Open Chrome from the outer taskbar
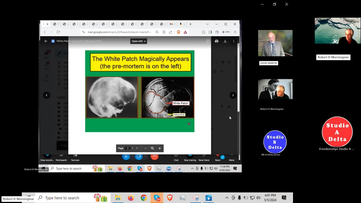Image resolution: width=361 pixels, height=203 pixels. (144, 198)
